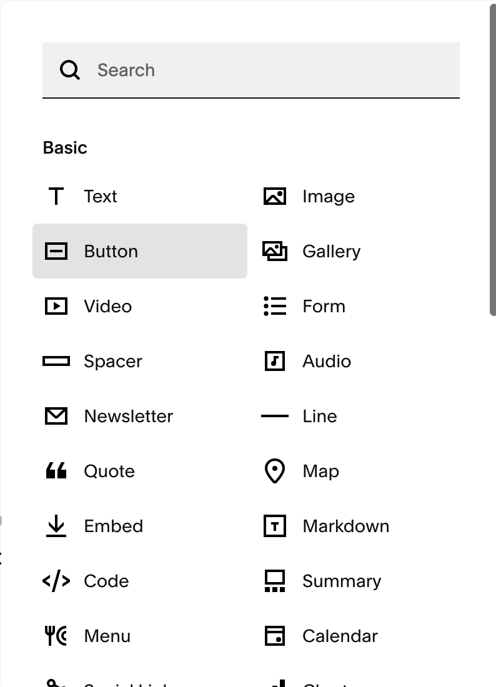
Task: Insert a Line block
Action: point(319,416)
